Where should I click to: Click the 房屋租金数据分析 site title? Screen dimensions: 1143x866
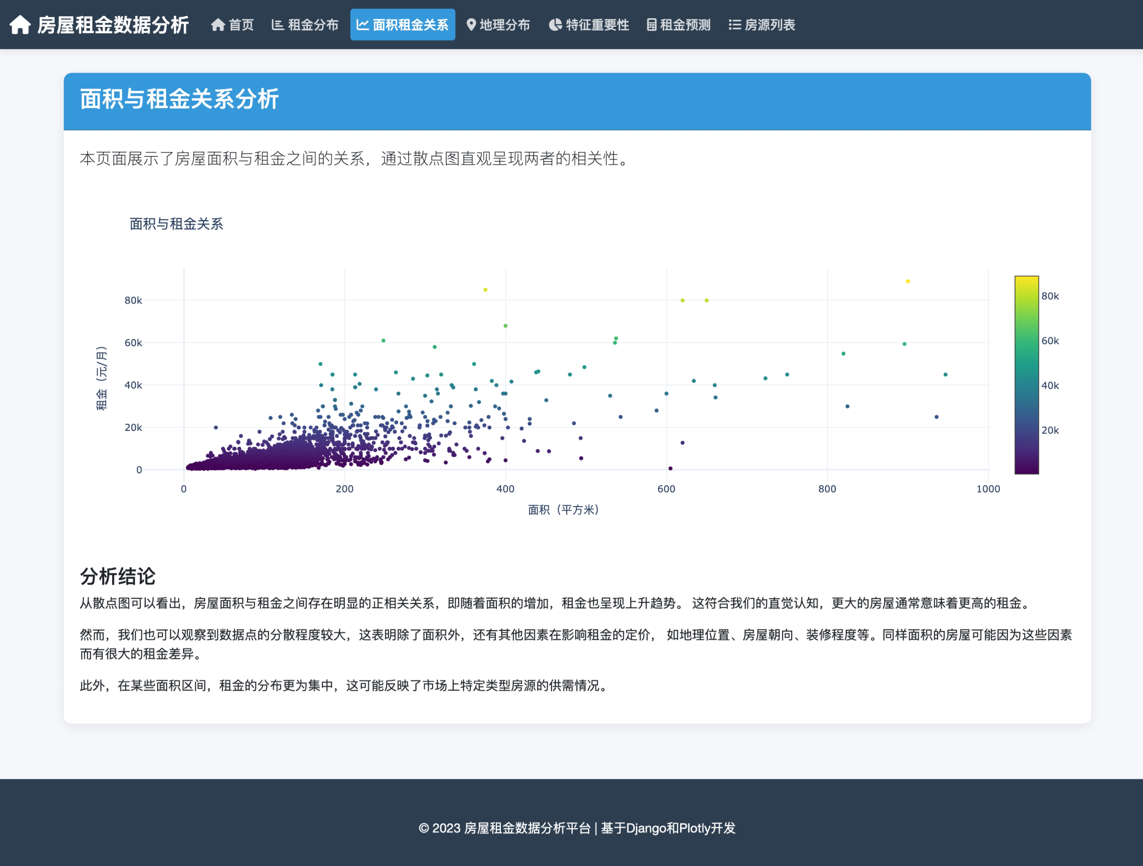(x=113, y=25)
